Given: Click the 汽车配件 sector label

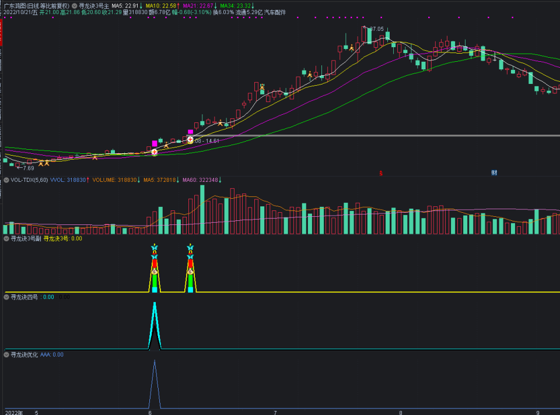Looking at the screenshot, I should click(x=275, y=12).
